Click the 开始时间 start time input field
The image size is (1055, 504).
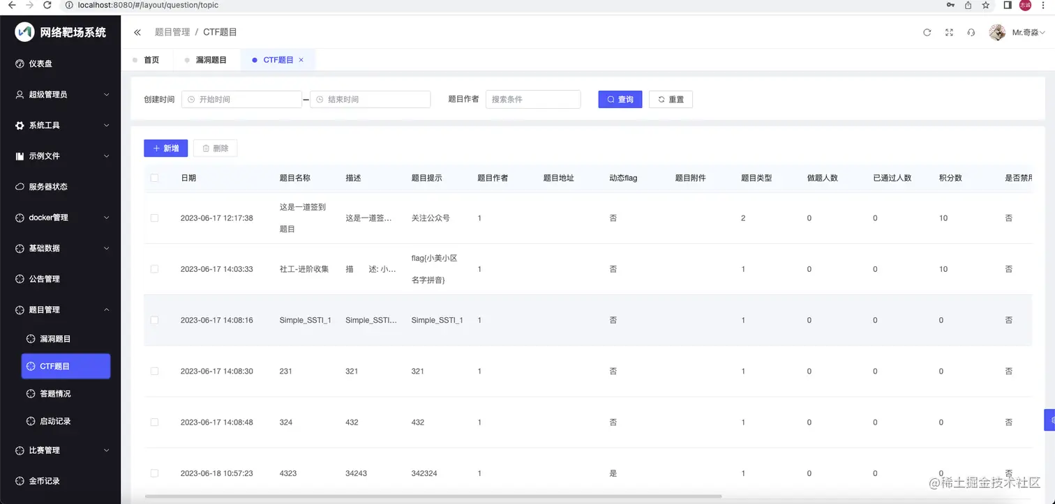242,99
